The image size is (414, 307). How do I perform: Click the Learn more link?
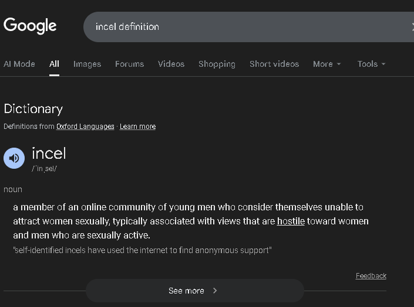pos(137,127)
